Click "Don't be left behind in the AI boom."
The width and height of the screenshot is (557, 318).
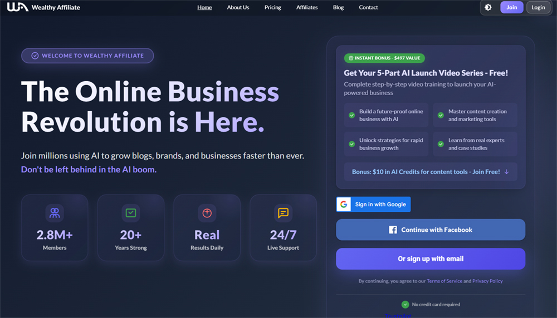pos(89,170)
